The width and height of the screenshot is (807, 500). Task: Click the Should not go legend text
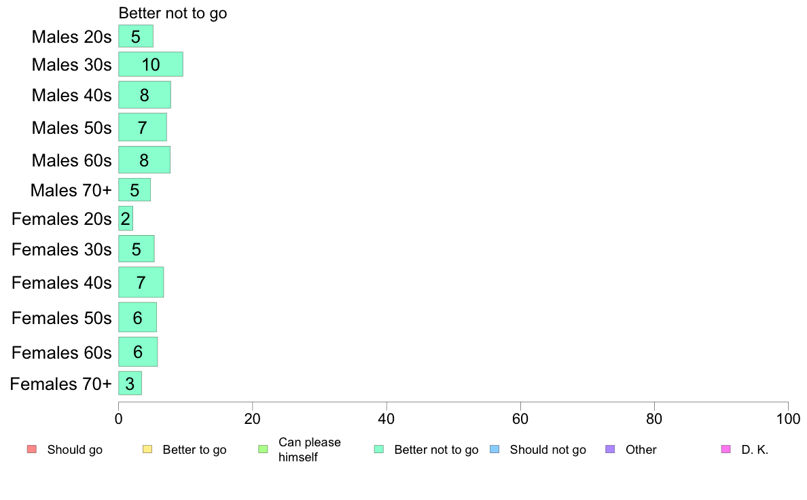548,450
